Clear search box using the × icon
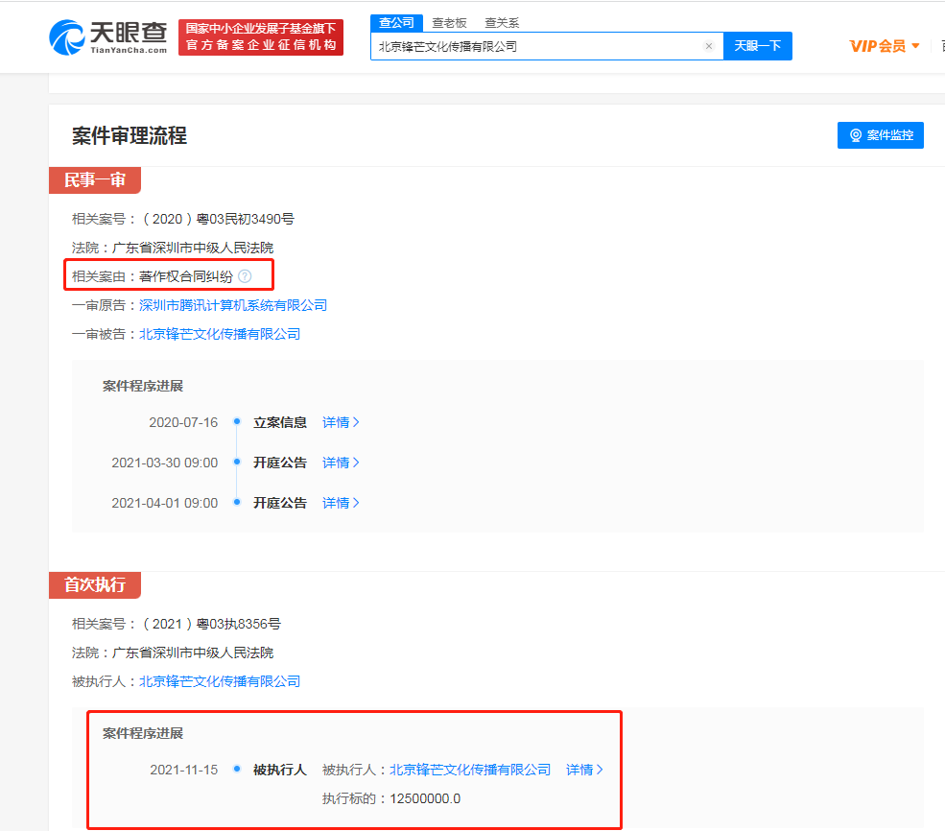The height and width of the screenshot is (831, 945). coord(708,45)
